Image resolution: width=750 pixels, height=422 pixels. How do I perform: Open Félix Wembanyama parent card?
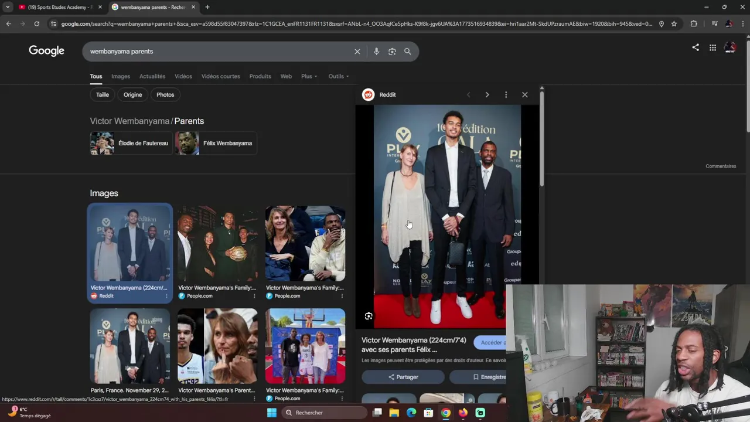(216, 143)
